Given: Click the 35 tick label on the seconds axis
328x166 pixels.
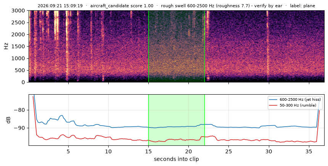Looking at the screenshot, I should 309,151.
